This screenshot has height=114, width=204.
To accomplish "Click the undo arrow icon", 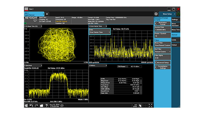I will coord(31,105).
